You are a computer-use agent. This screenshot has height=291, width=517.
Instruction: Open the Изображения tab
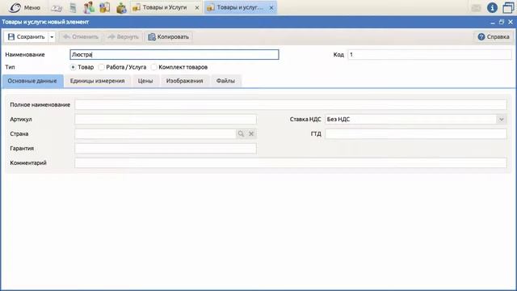pos(185,81)
